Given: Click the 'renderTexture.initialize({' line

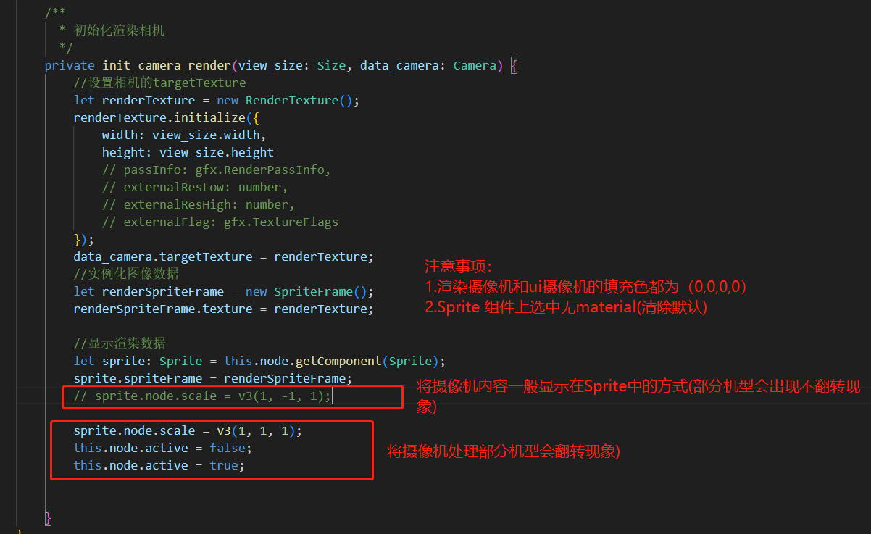Looking at the screenshot, I should tap(166, 117).
